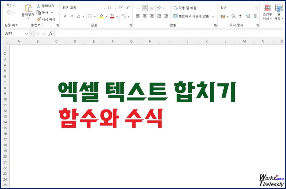Expand fill color dropdown arrow
Viewport: 286px width, 189px height.
pyautogui.click(x=106, y=16)
